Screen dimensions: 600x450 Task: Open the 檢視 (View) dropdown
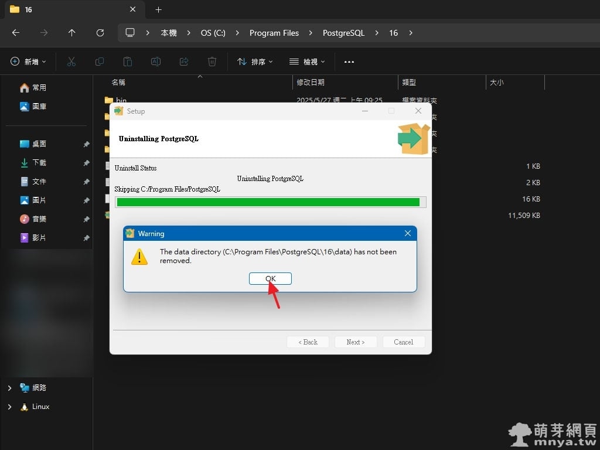tap(308, 62)
